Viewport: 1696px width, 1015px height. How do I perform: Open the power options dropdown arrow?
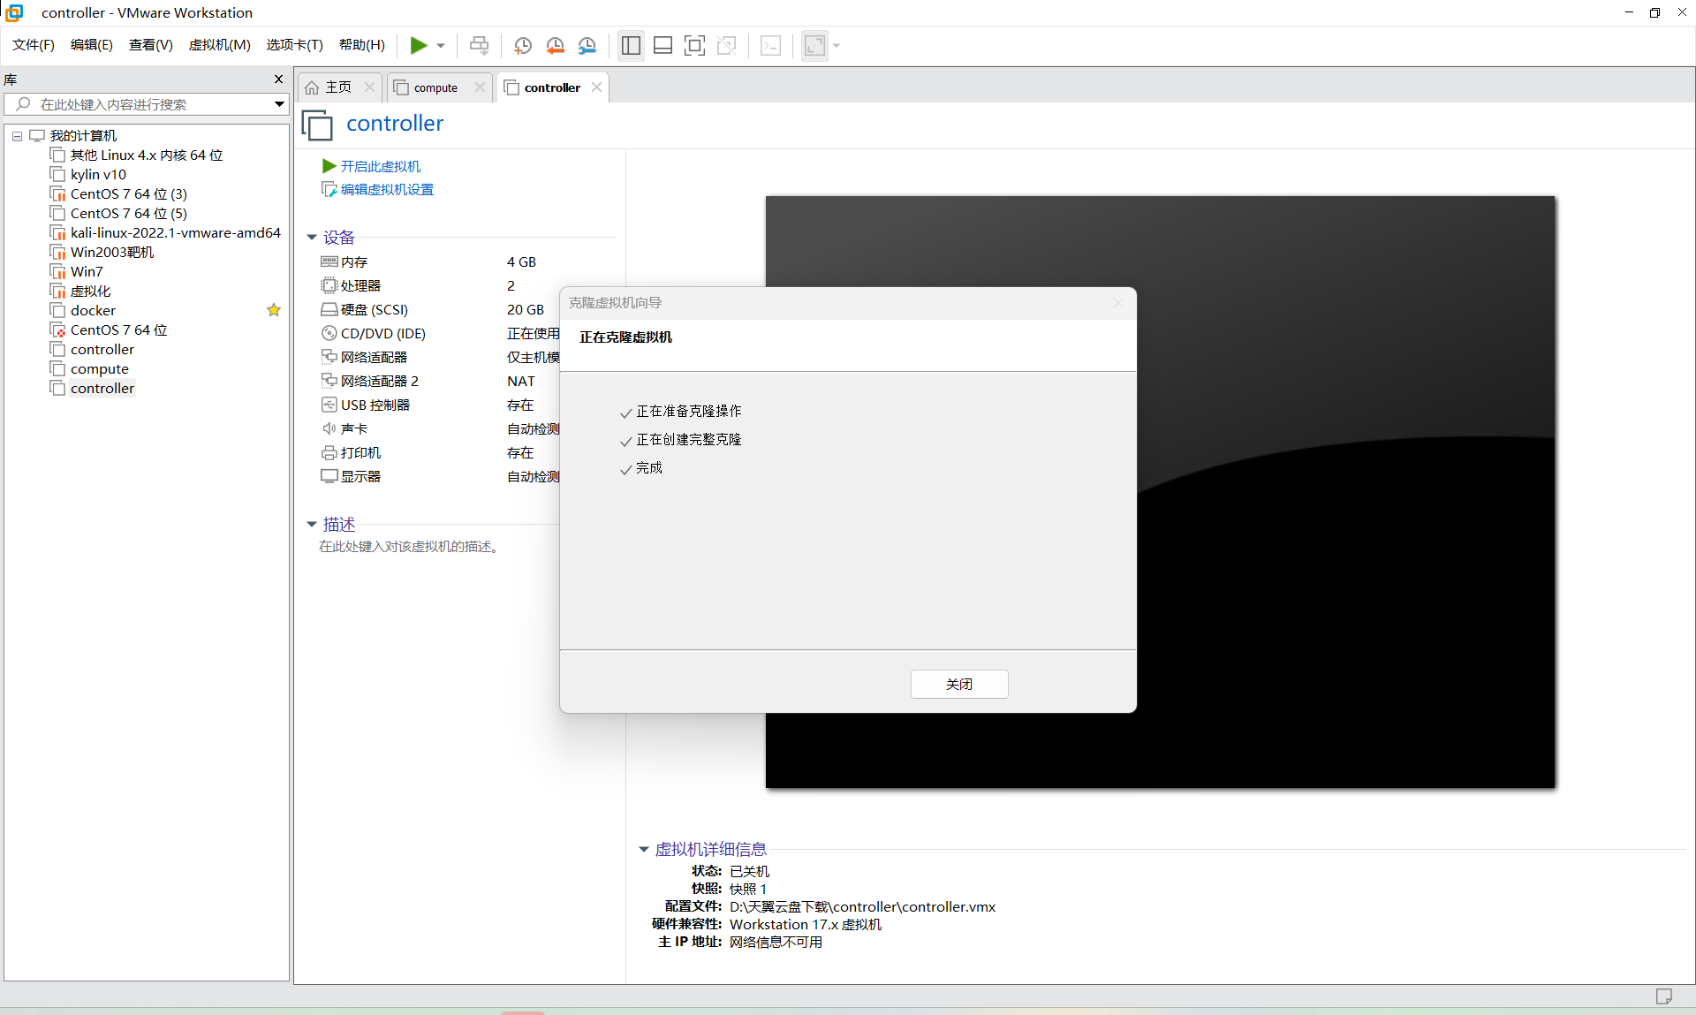[x=441, y=46]
